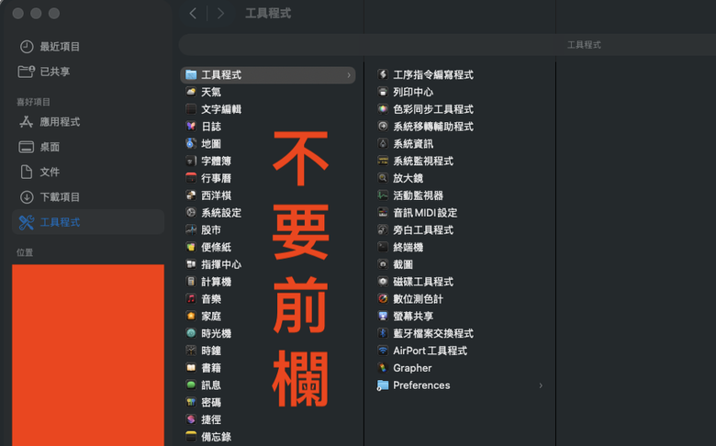
Task: Select the 地圖 app icon
Action: coord(191,144)
